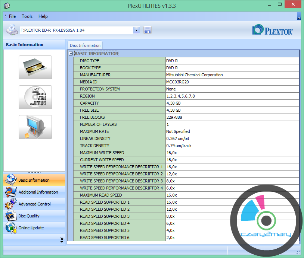The image size is (304, 258).
Task: Expand more sidebar options with the chevron
Action: [x=62, y=240]
